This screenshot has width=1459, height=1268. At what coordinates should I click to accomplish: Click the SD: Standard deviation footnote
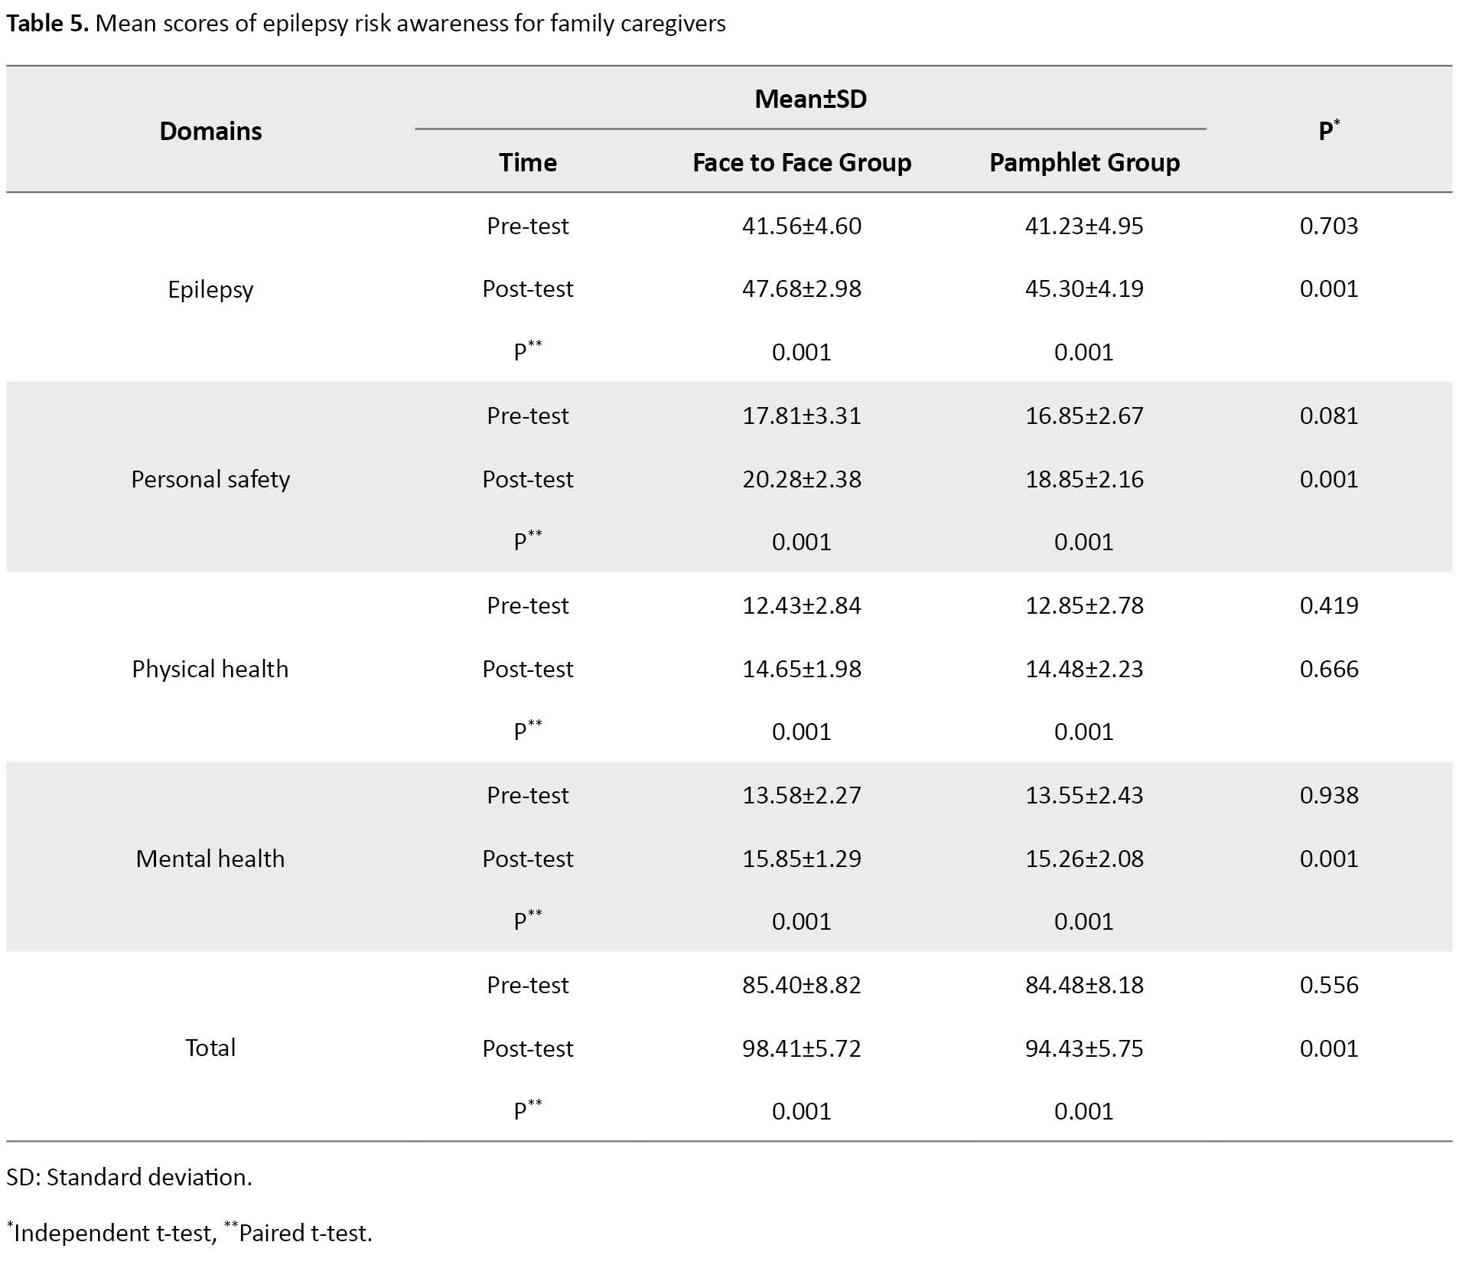[129, 1177]
